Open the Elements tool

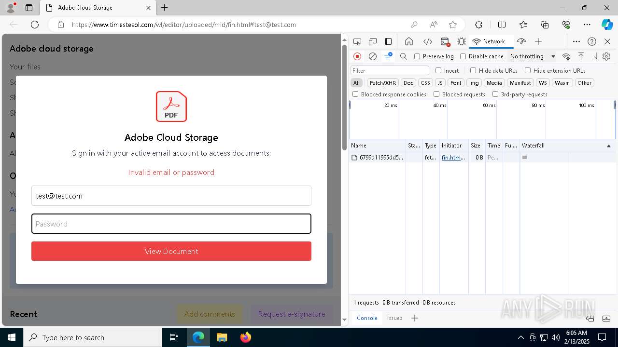tap(427, 41)
